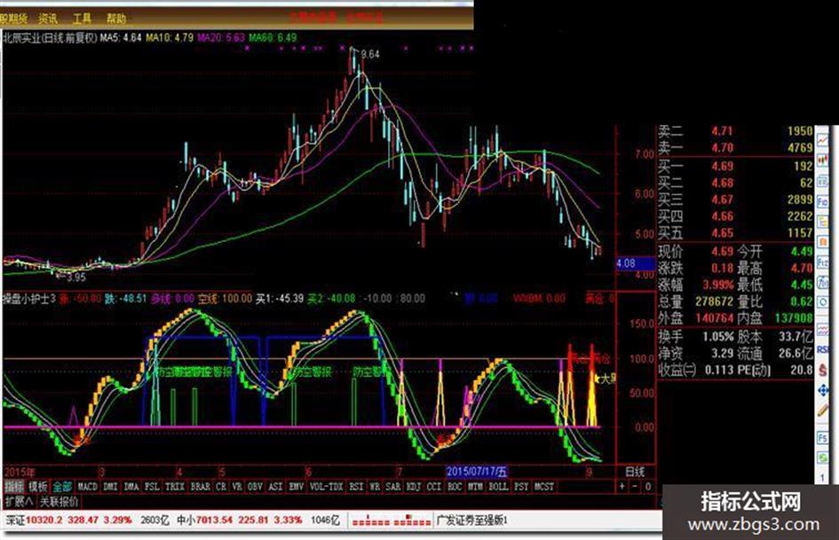Click the MA5: 4.64 label
The width and height of the screenshot is (839, 540).
[121, 37]
